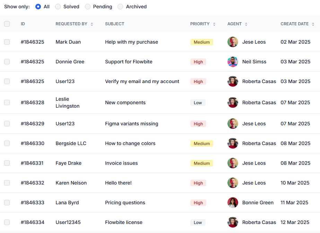Screen dimensions: 320x233
Task: Open Neil Simss's profile avatar
Action: point(233,62)
